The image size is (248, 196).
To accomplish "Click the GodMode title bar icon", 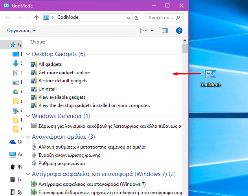I will [7, 5].
